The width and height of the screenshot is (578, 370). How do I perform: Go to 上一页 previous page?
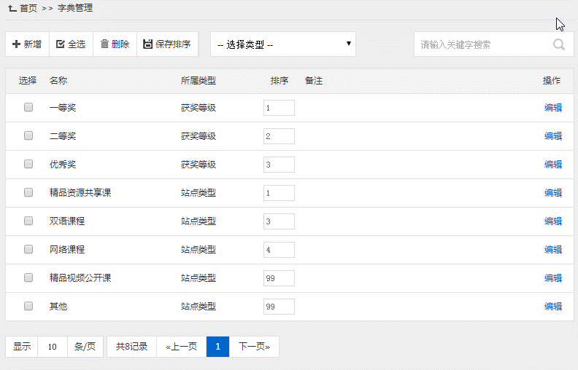click(x=182, y=347)
